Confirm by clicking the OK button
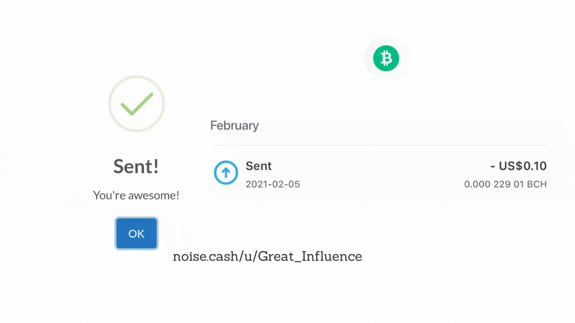The image size is (575, 323). click(137, 233)
